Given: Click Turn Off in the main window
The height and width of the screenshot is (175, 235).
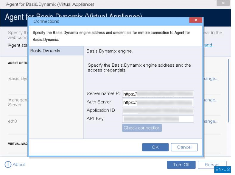Looking at the screenshot, I should [x=181, y=165].
